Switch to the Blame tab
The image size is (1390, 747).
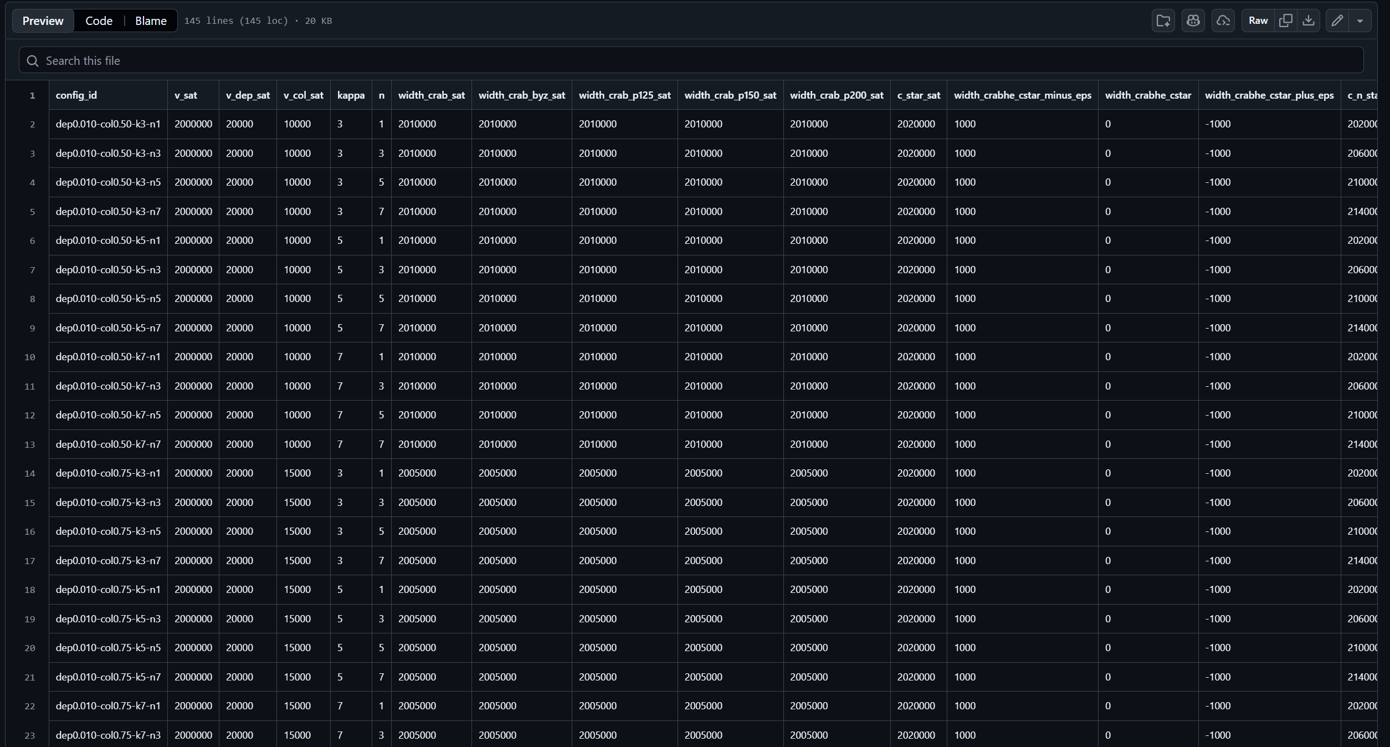(x=151, y=21)
